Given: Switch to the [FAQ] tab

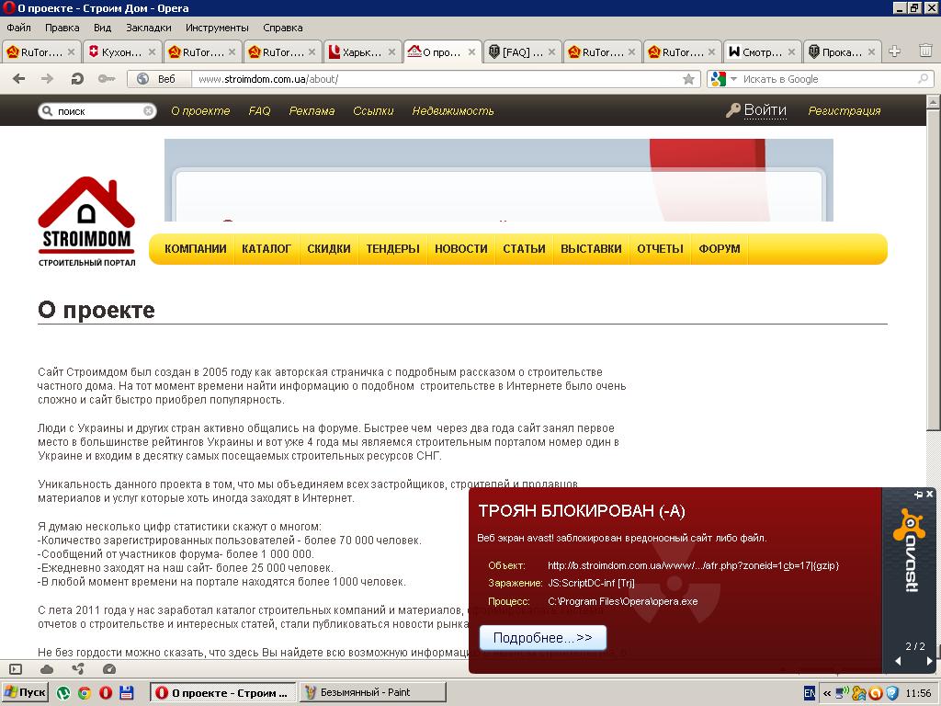Looking at the screenshot, I should [x=523, y=52].
